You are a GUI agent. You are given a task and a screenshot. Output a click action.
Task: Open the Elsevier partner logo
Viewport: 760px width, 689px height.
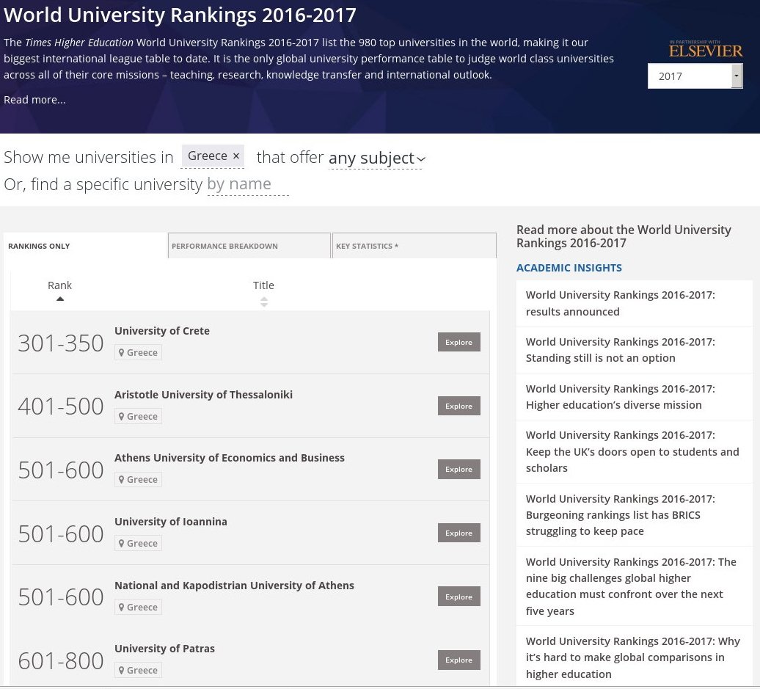point(706,49)
